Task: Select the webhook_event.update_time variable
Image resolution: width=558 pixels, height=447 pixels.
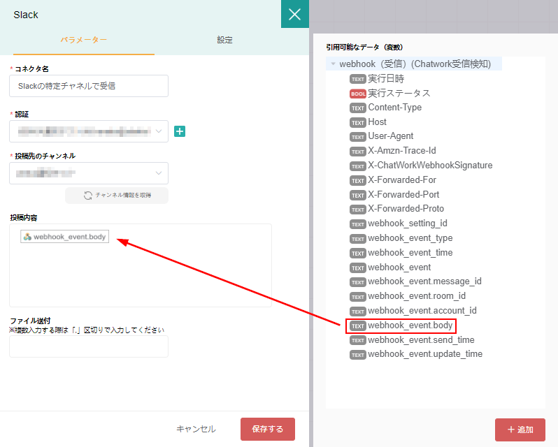Action: (x=416, y=354)
